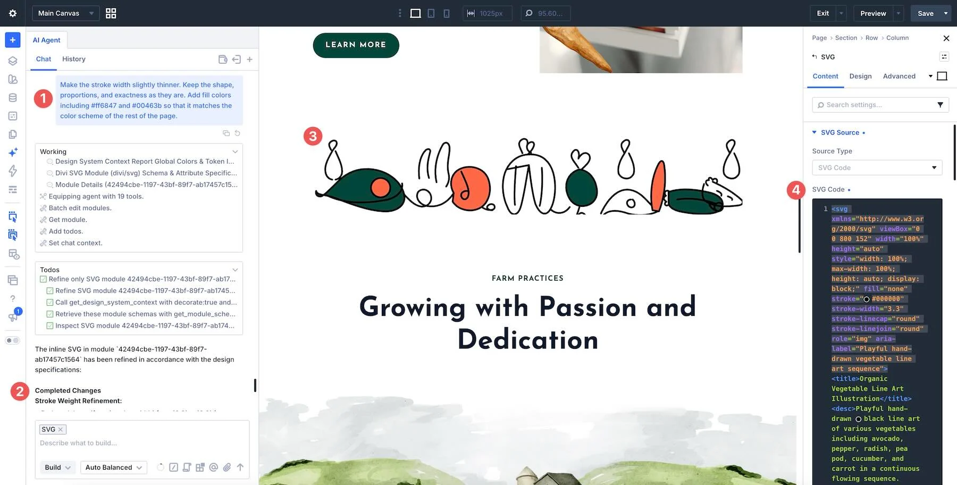Click the filter funnel in Search settings

coord(940,105)
